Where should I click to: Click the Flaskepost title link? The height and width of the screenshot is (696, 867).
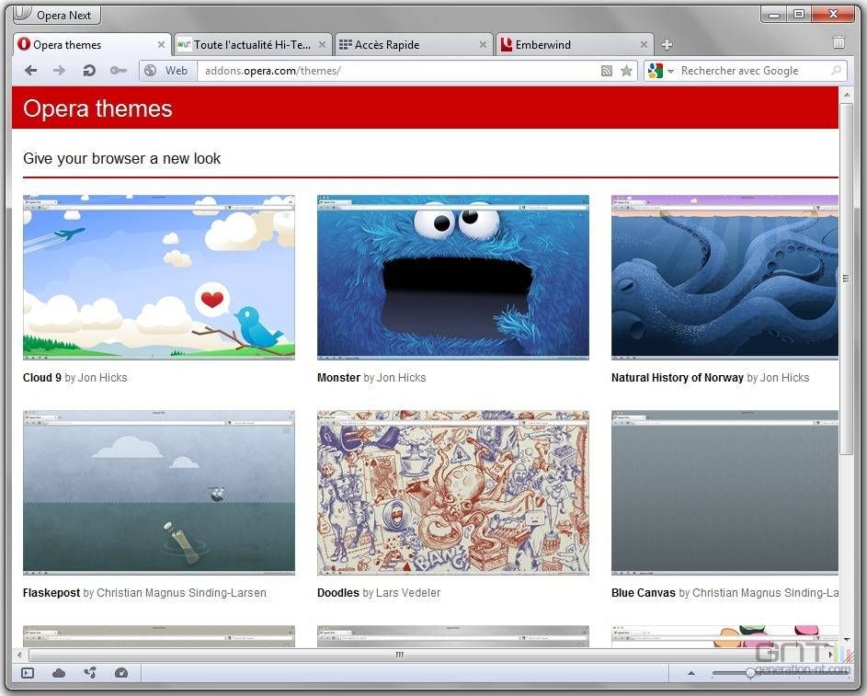pos(51,593)
